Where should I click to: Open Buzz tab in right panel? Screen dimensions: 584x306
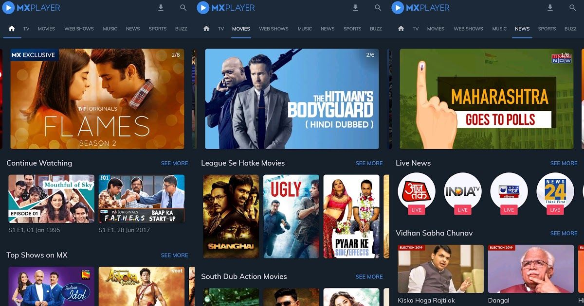point(570,29)
